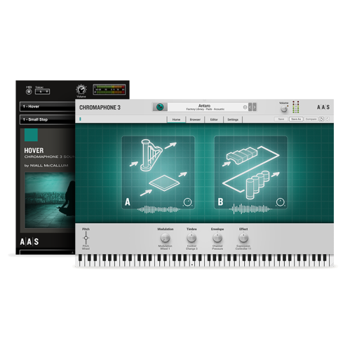Viewport: 350px width, 351px height.
Task: Click the large letter B layer label
Action: point(220,202)
